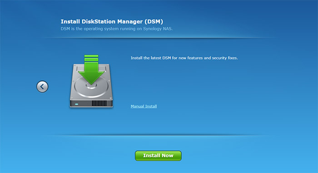
Task: Click the subtitle about DSM operating system
Action: pyautogui.click(x=117, y=29)
